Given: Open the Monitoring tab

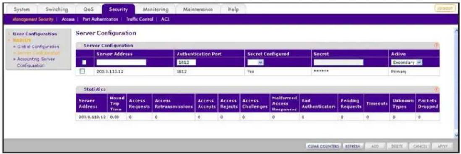Looking at the screenshot, I should click(x=155, y=9).
